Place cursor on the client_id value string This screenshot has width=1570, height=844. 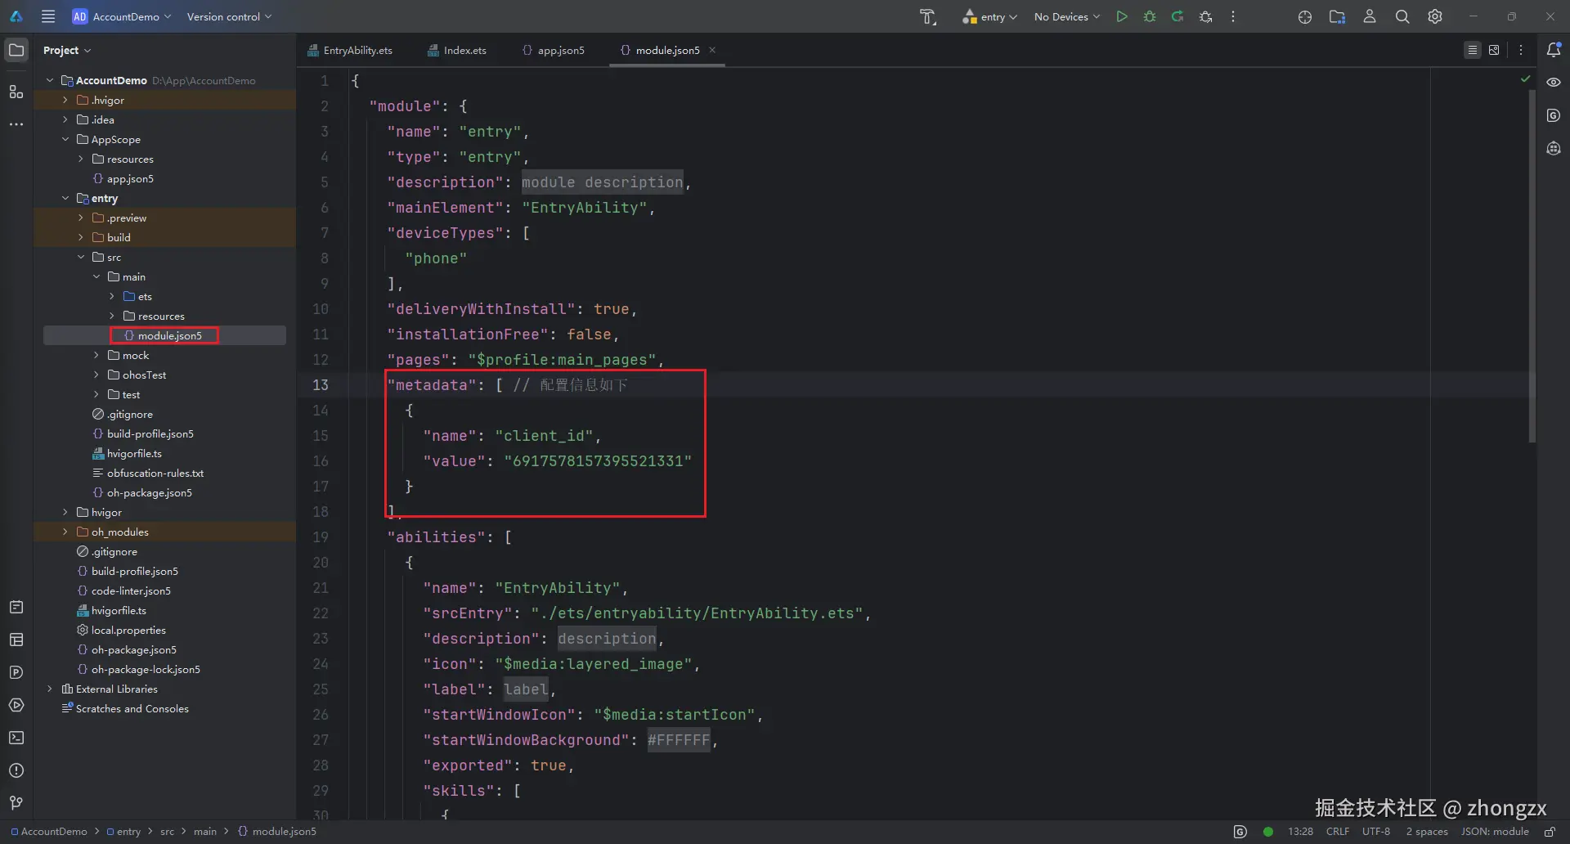click(x=598, y=461)
